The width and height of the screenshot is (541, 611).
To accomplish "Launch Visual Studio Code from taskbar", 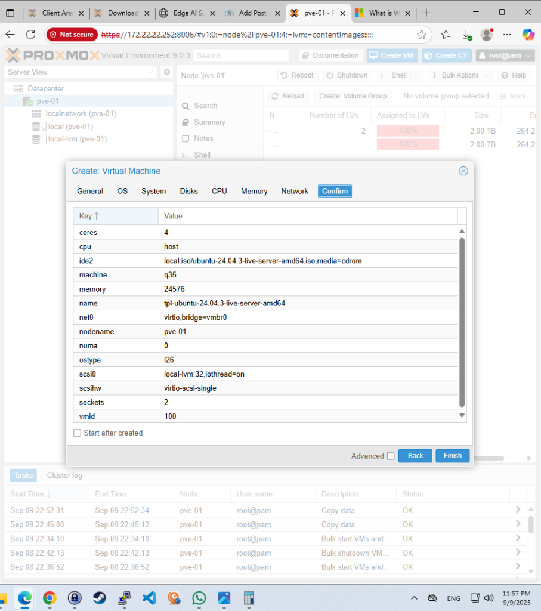I will point(149,598).
